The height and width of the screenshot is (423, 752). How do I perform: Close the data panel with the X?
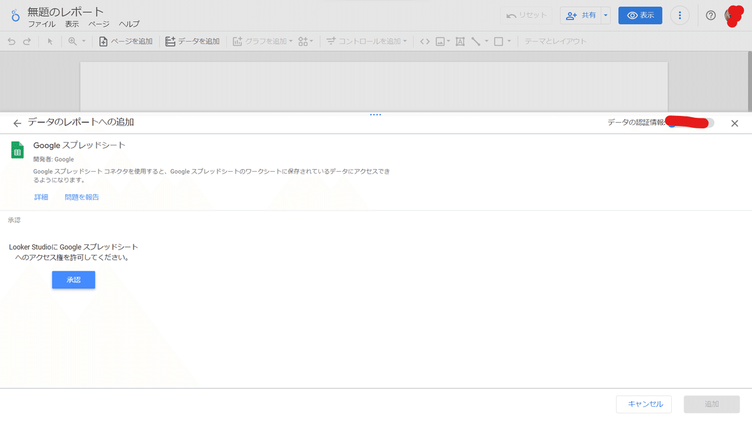point(735,123)
